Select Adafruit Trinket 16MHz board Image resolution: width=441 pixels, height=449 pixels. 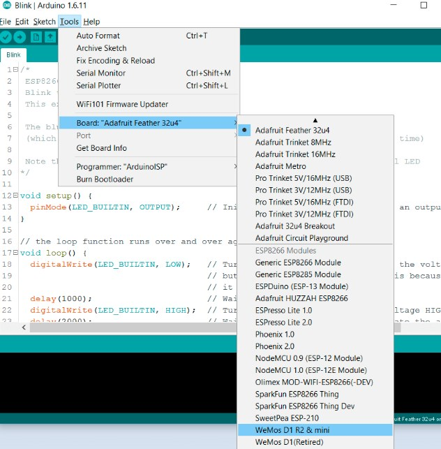[x=316, y=154]
